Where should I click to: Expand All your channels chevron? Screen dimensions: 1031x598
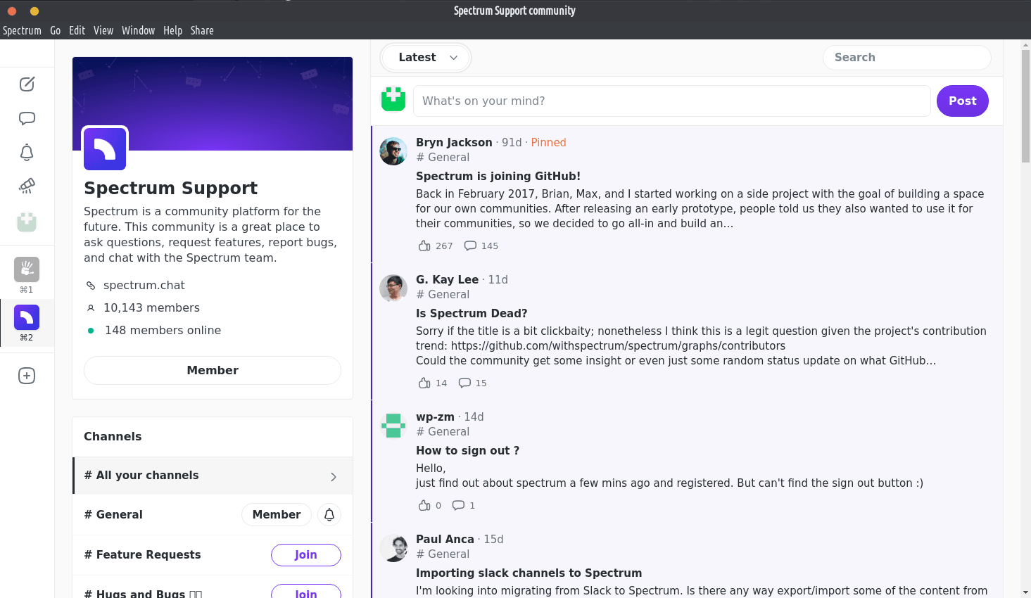point(334,476)
